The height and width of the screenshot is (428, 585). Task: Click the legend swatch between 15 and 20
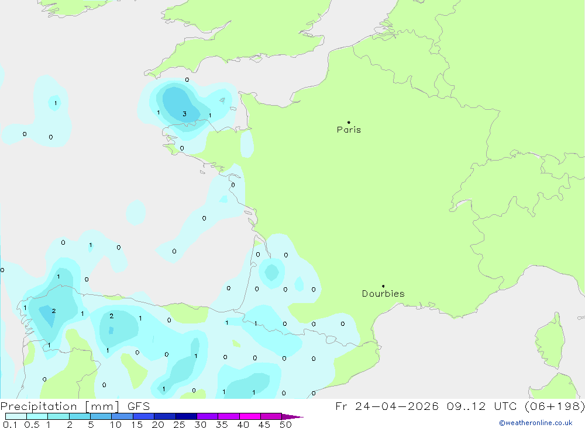143,416
